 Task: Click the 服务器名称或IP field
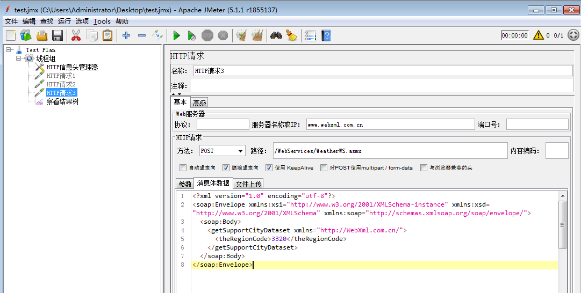(x=390, y=124)
